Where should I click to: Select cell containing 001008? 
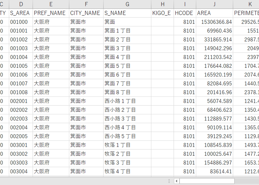point(21,92)
